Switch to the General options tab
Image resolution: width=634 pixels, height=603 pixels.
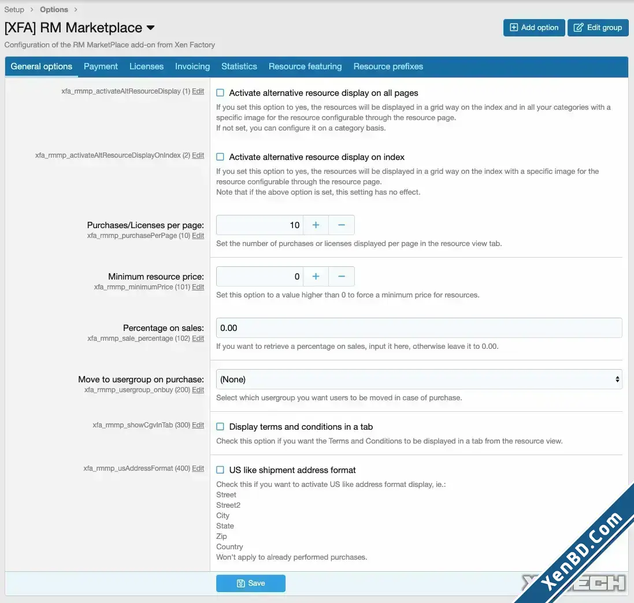click(41, 66)
